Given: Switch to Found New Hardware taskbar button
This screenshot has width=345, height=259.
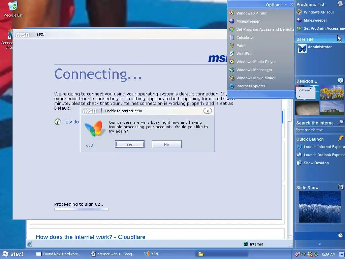Looking at the screenshot, I should (x=59, y=254).
